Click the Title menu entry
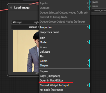 tap(65, 38)
